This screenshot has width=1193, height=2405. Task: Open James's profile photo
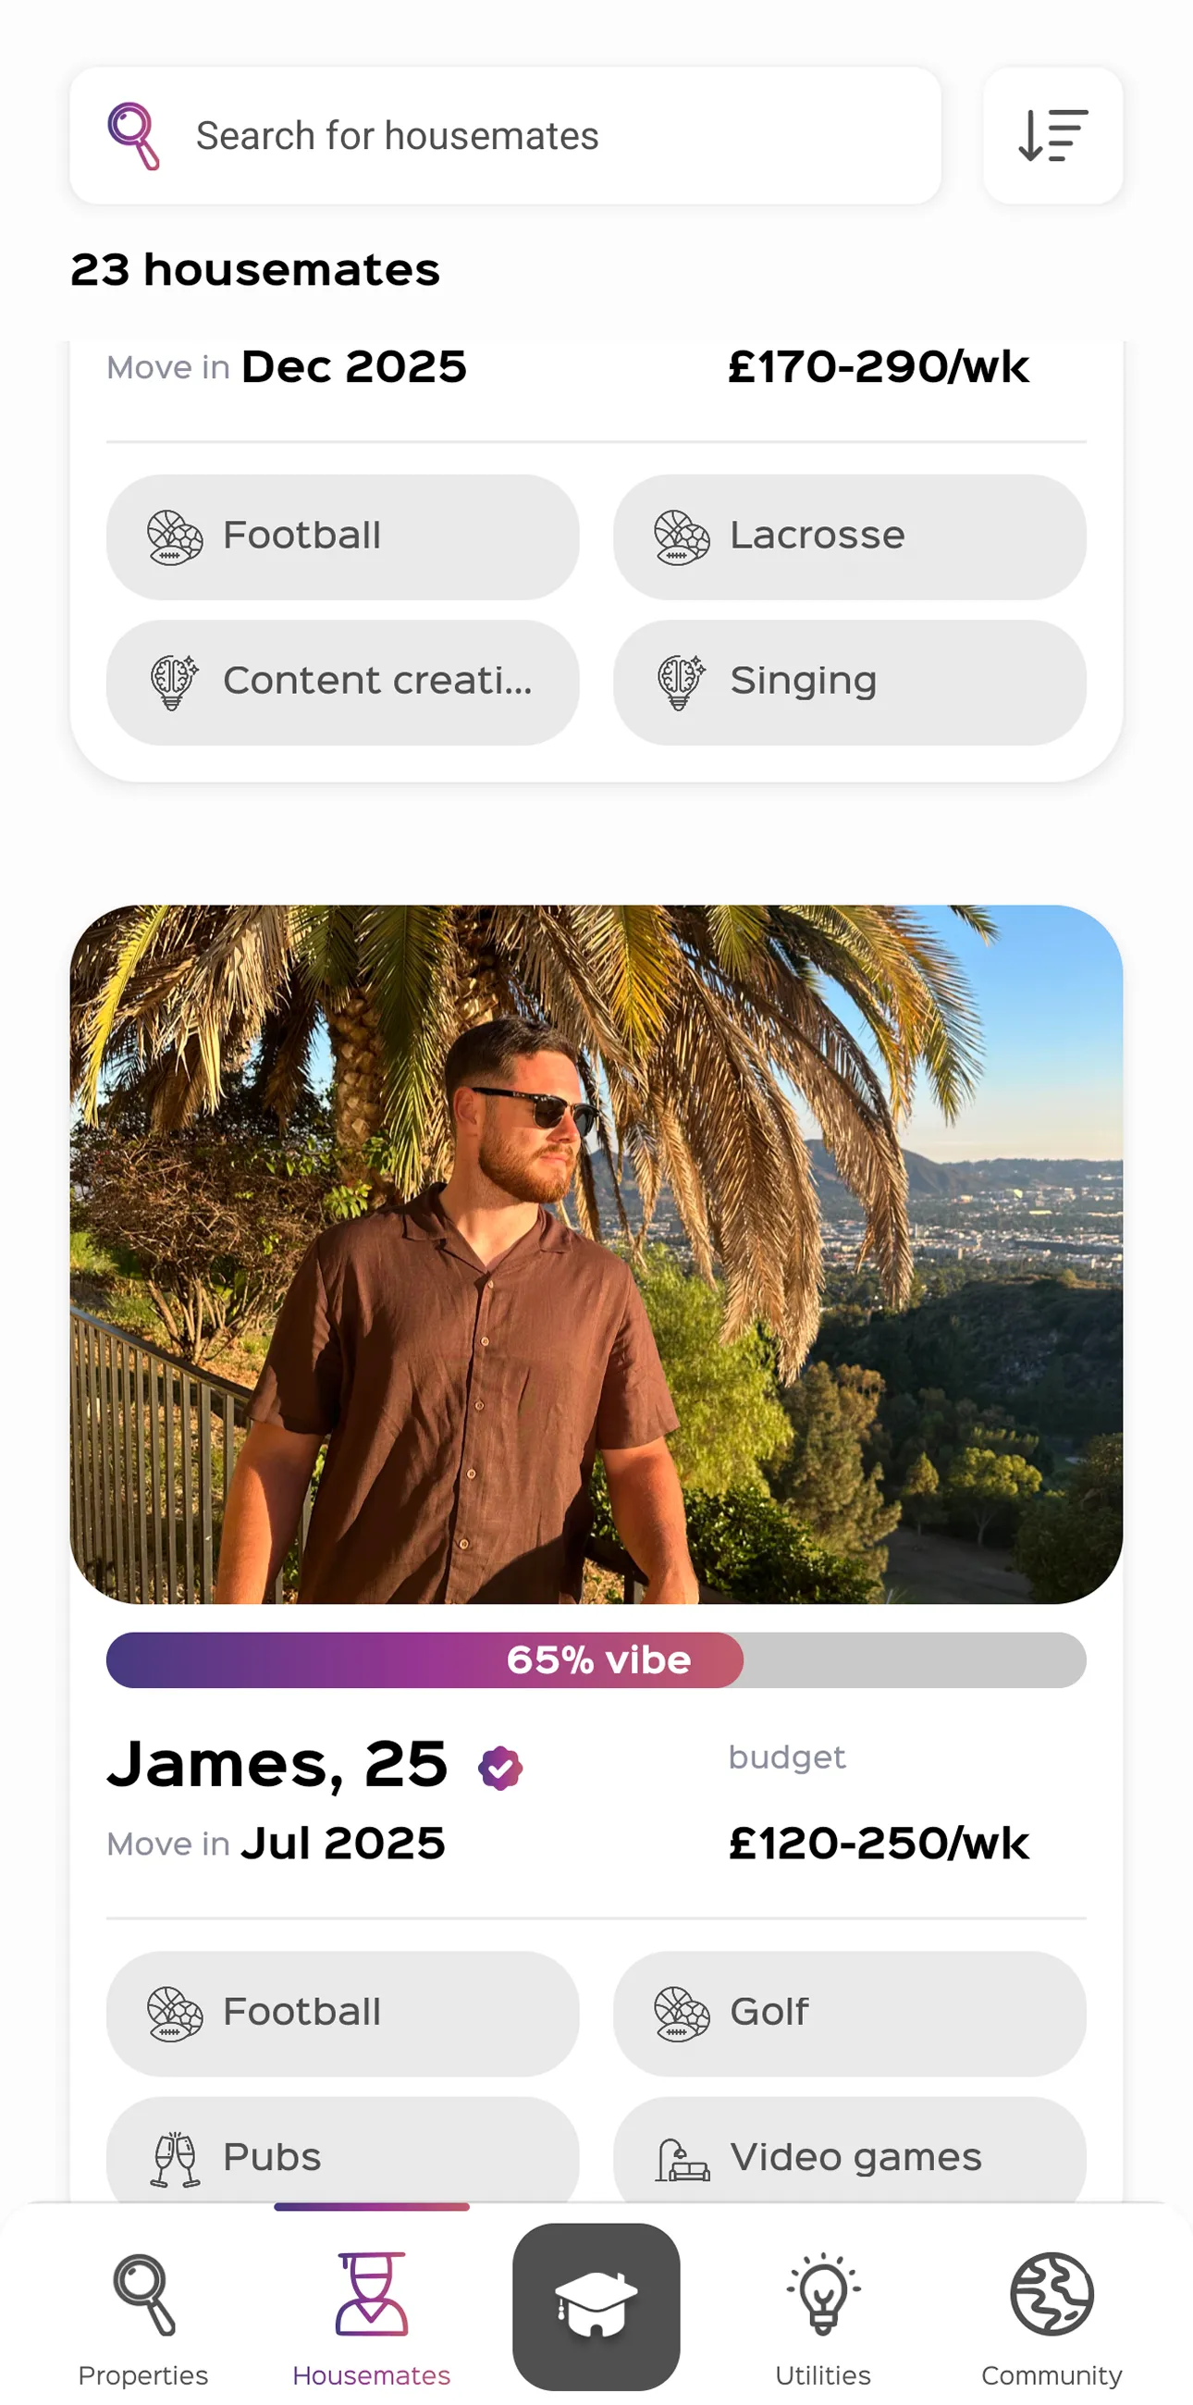pos(596,1253)
